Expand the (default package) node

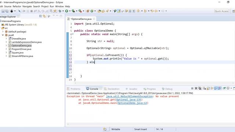3,32
